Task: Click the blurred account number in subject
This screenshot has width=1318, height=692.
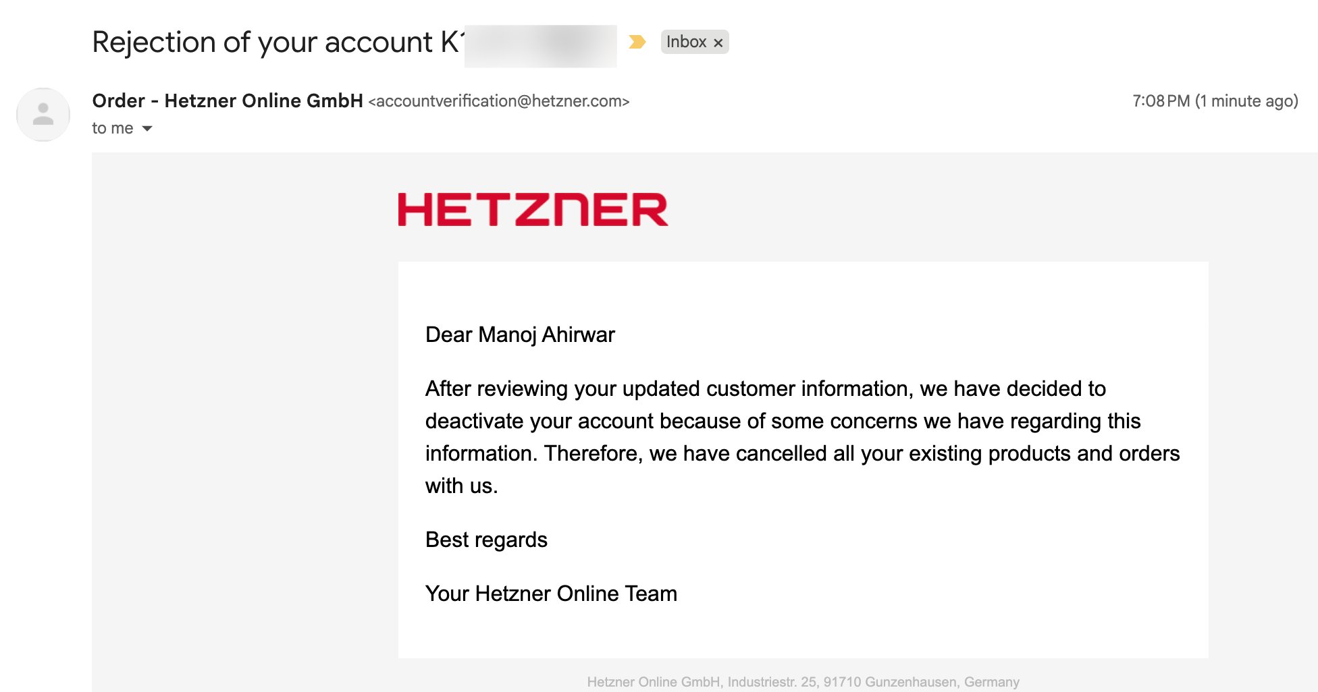Action: 540,45
